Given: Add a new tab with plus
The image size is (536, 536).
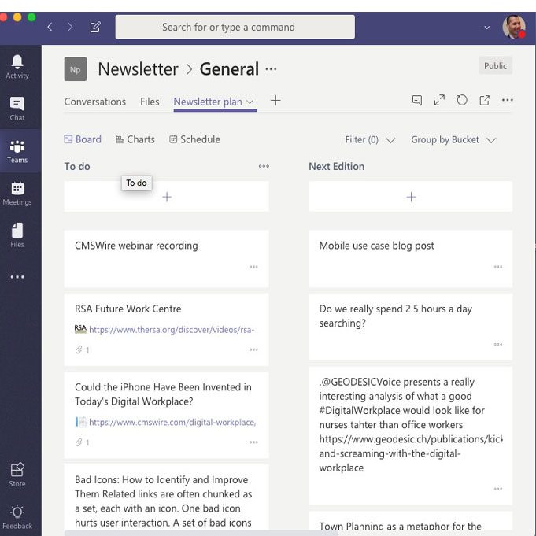Looking at the screenshot, I should [275, 101].
